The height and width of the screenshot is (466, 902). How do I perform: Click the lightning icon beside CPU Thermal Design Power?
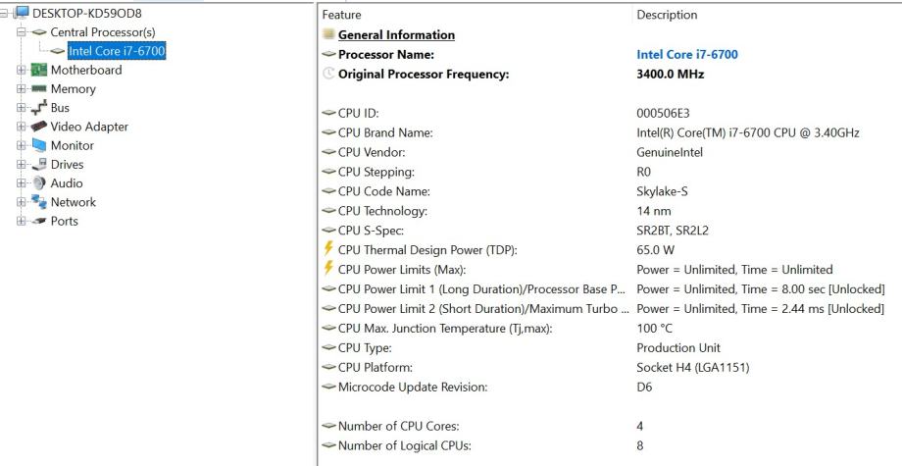click(328, 250)
